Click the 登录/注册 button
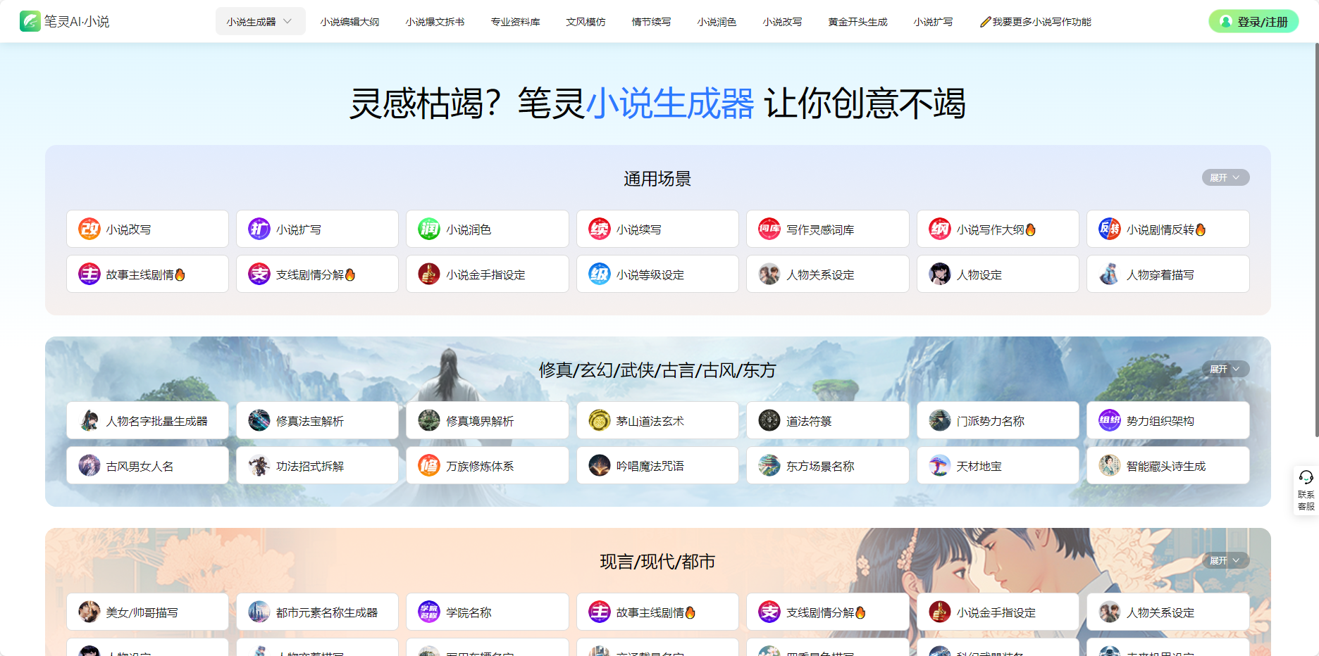This screenshot has height=656, width=1319. point(1253,21)
